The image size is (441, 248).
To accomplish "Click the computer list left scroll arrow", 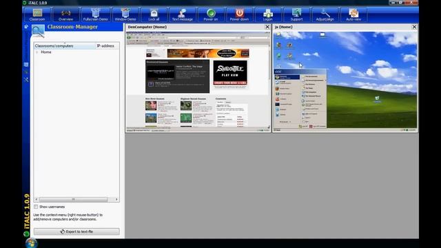I will pos(37,199).
